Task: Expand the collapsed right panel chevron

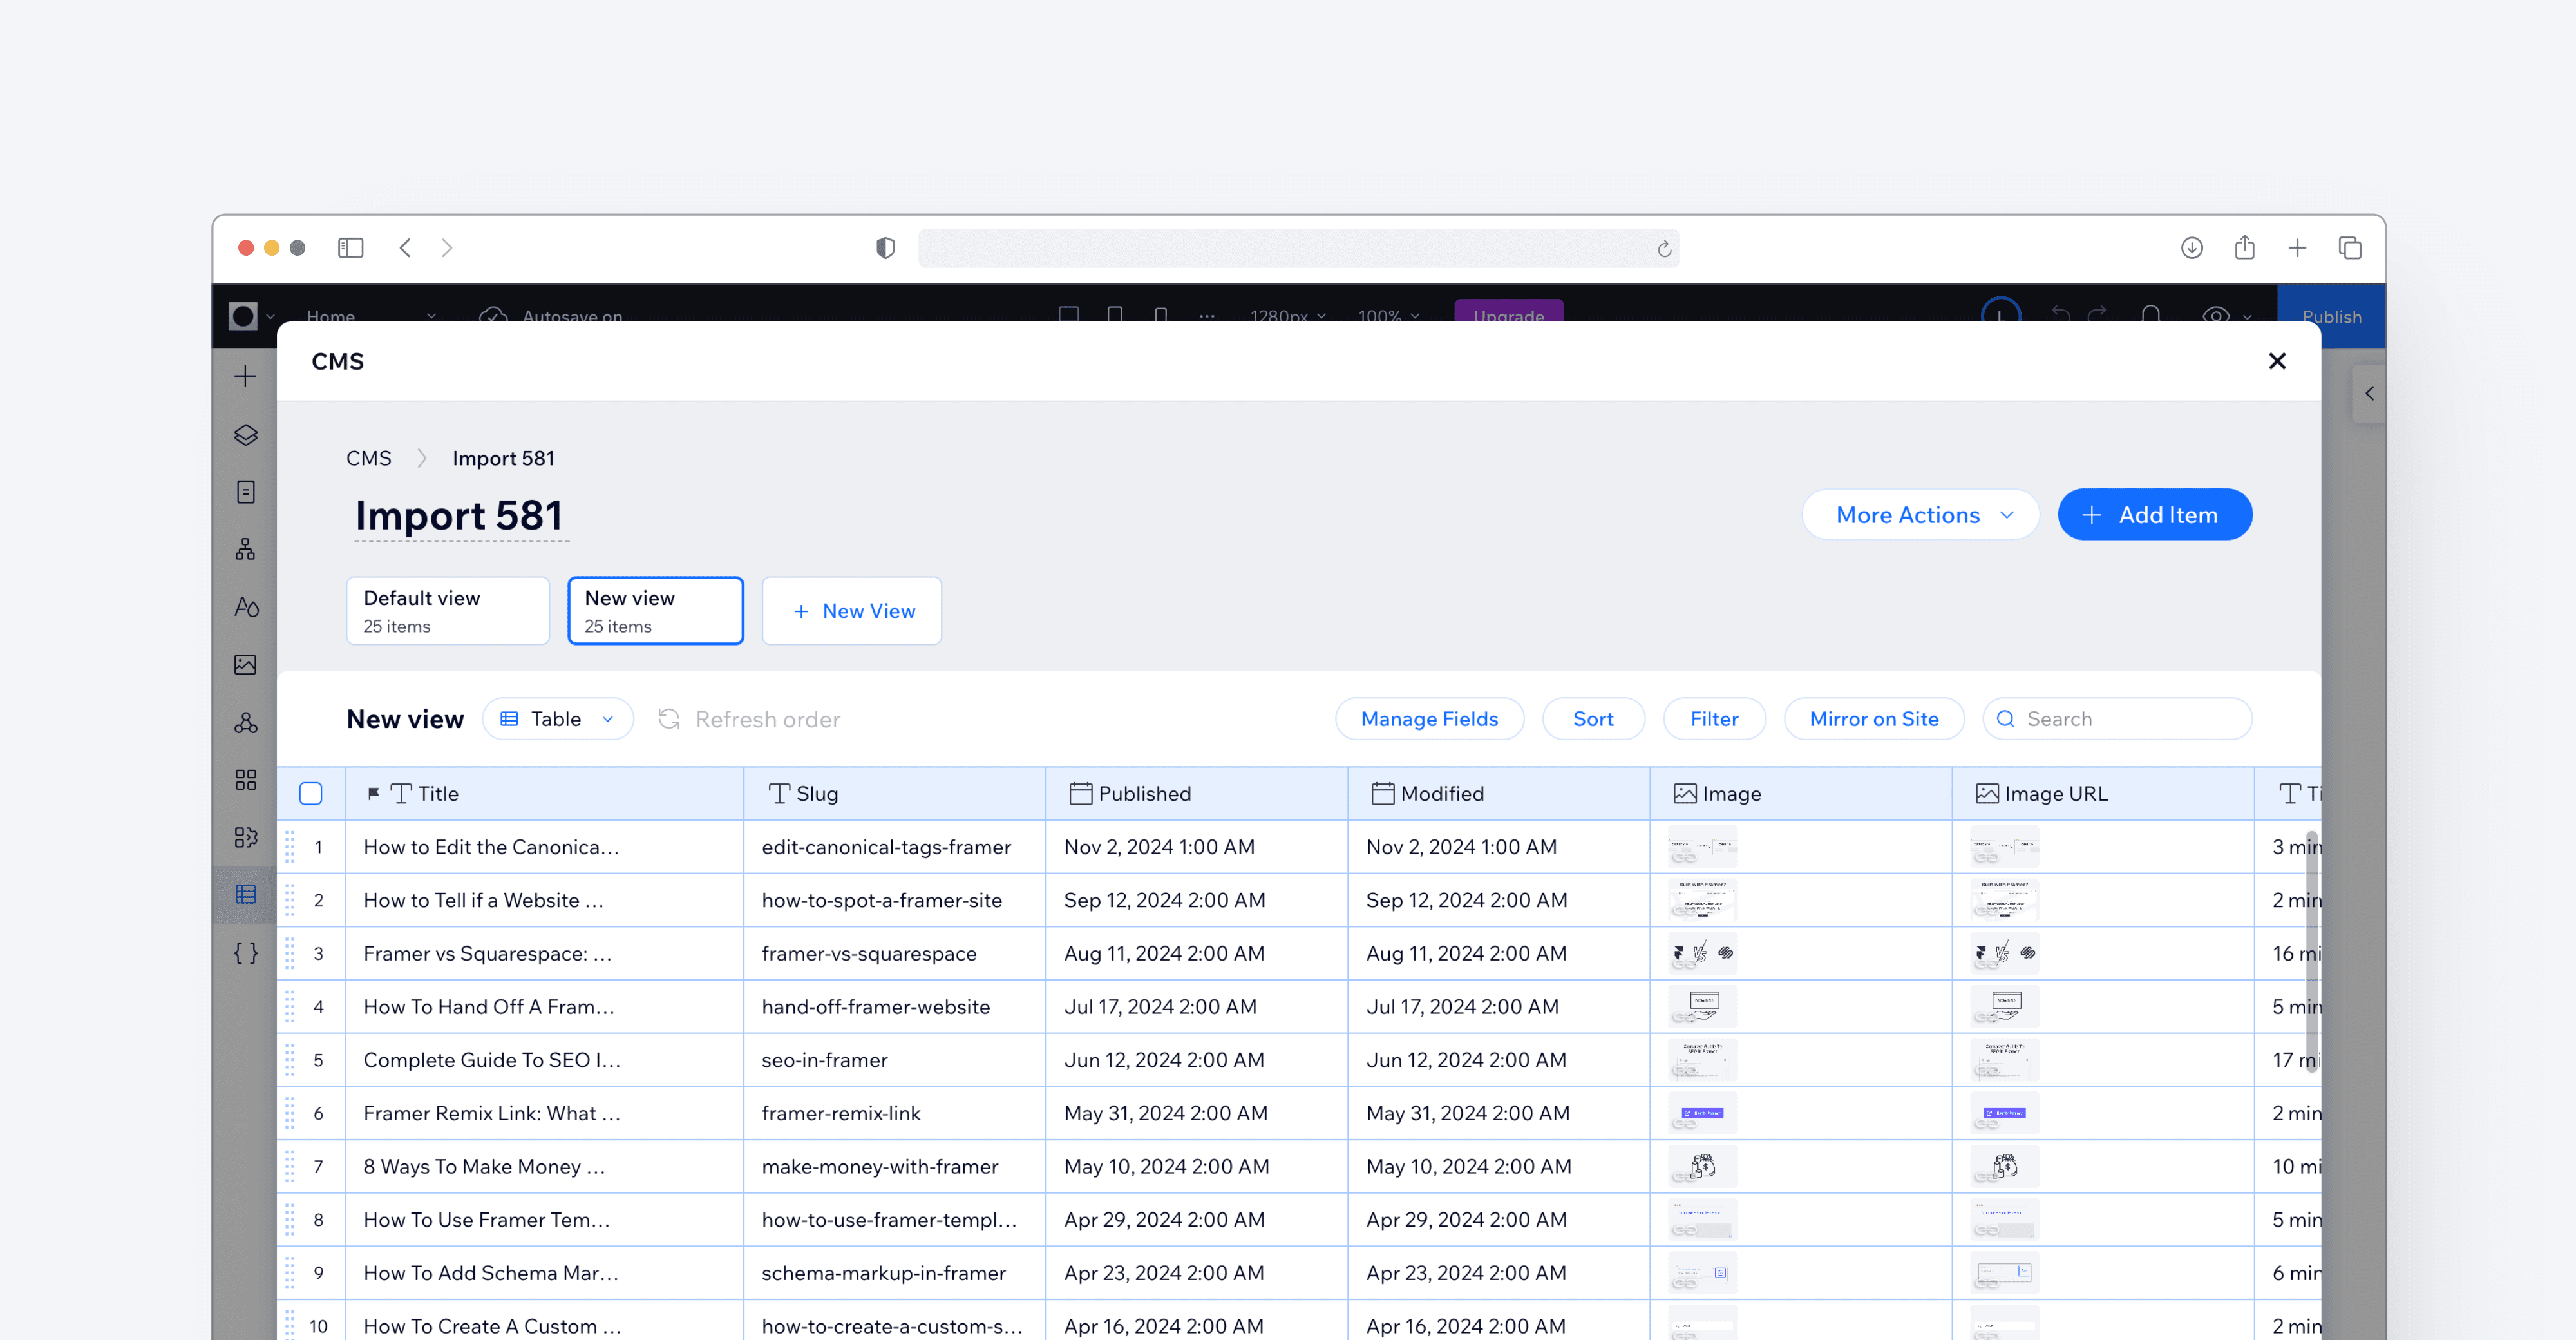Action: (x=2369, y=394)
